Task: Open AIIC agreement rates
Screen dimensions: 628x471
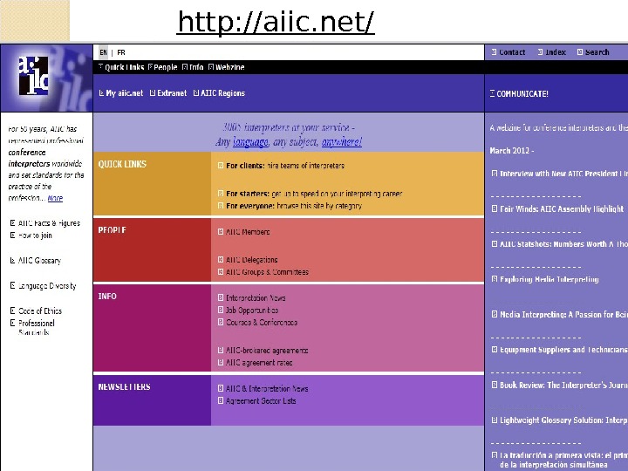Action: [259, 363]
